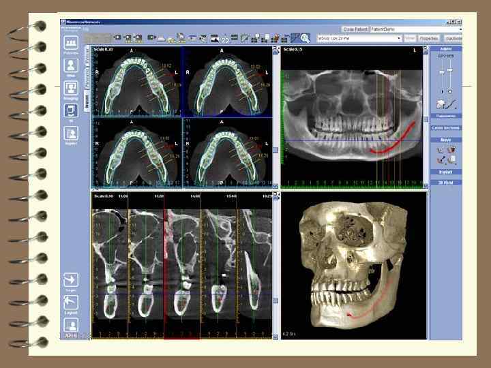The width and height of the screenshot is (491, 368).
Task: Click the red figure icon in toolbar
Action: tap(276, 38)
